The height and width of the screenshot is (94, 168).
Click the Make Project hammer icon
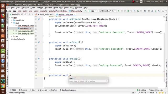[85, 11]
